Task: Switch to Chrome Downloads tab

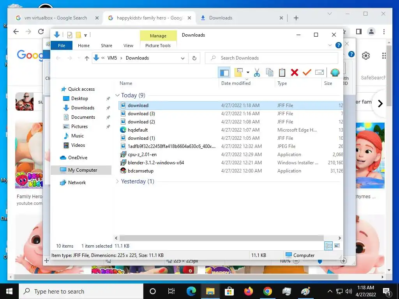Action: [x=221, y=18]
